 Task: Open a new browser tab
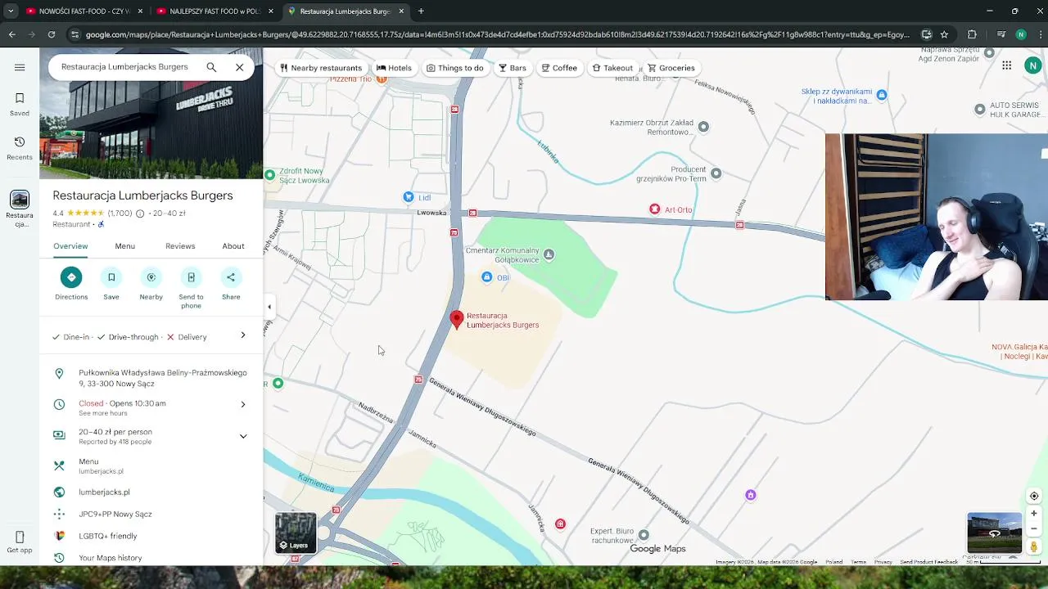(421, 11)
